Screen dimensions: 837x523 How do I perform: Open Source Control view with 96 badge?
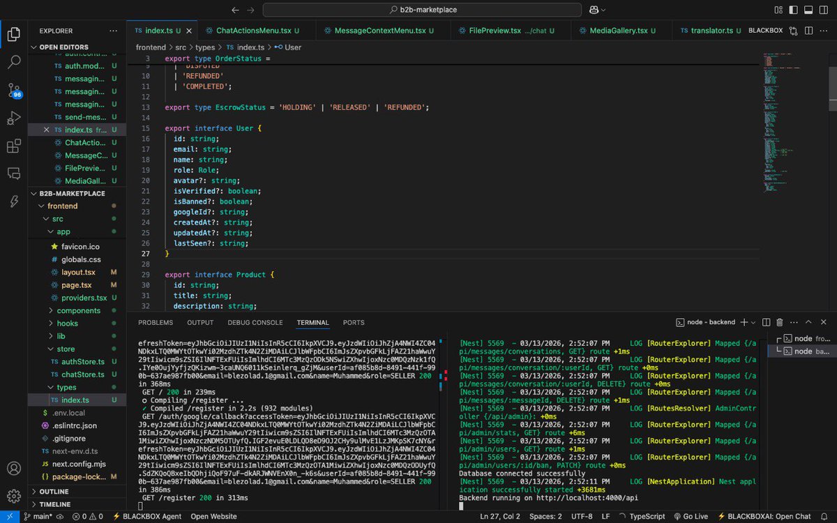coord(13,91)
